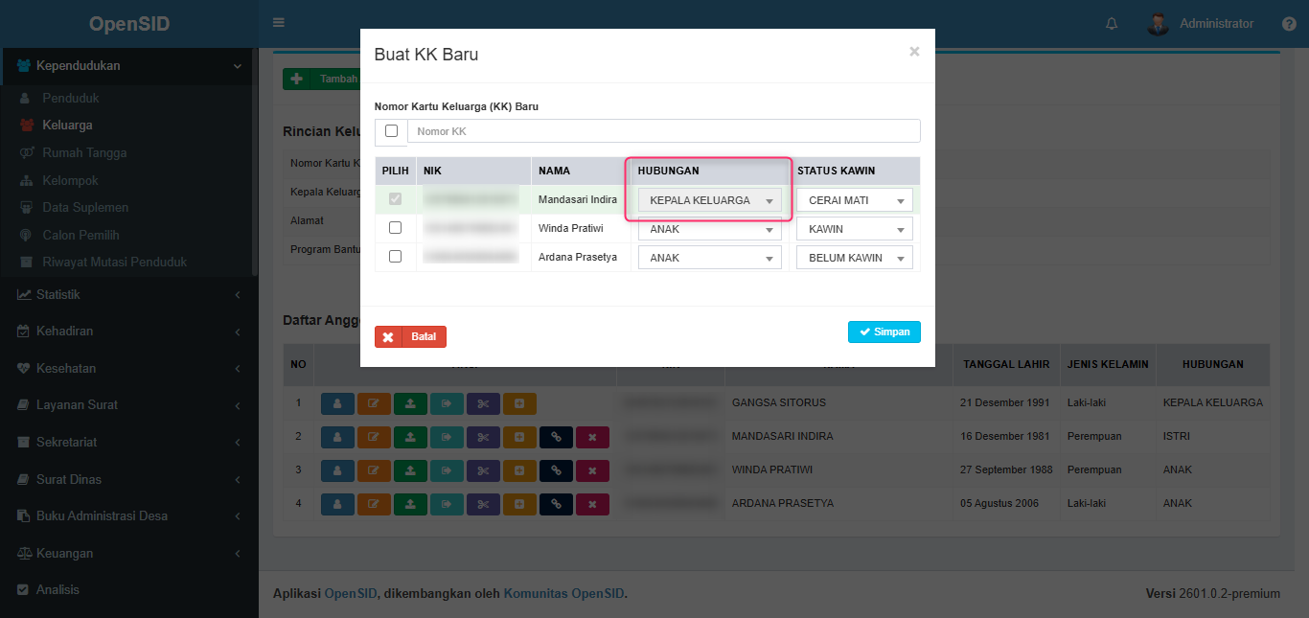
Task: Open Rumah Tangga in the sidebar
Action: [x=84, y=153]
